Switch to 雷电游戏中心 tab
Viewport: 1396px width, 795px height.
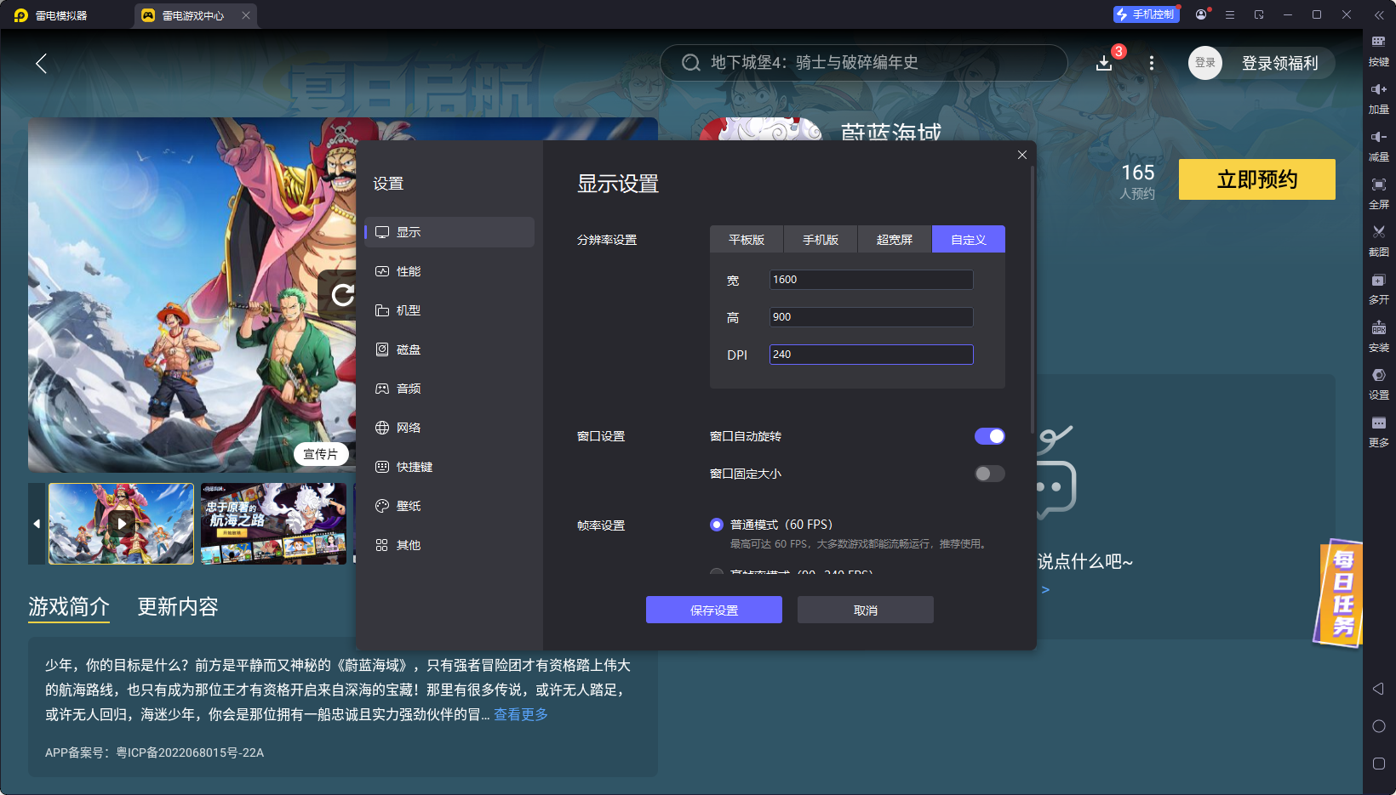(x=193, y=15)
